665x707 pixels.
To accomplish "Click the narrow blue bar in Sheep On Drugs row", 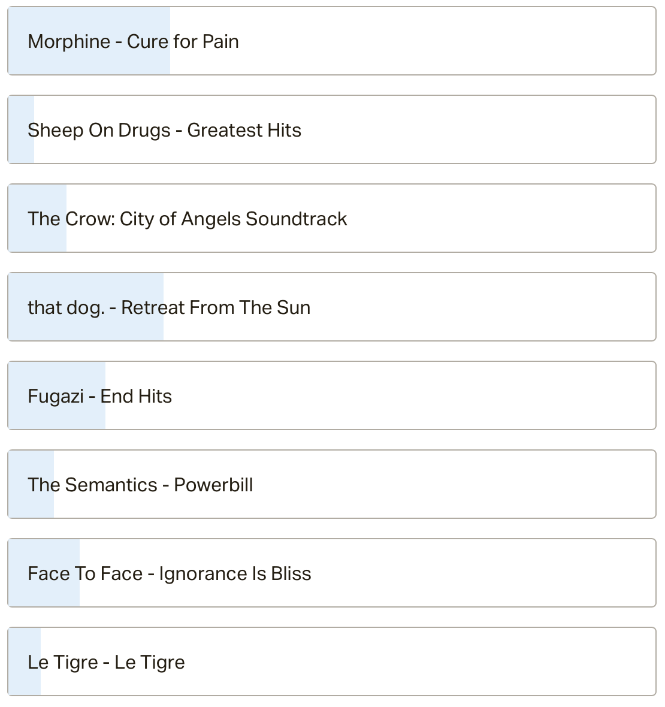I will [21, 129].
